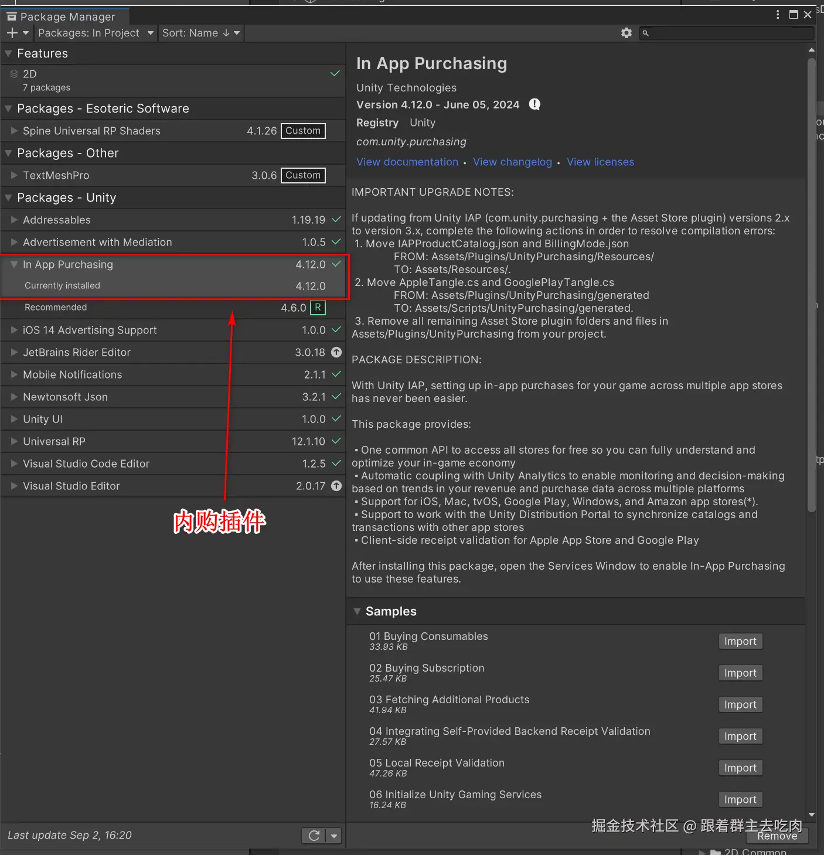Collapse In App Purchasing versions
Screen dimensions: 824x855
point(14,264)
